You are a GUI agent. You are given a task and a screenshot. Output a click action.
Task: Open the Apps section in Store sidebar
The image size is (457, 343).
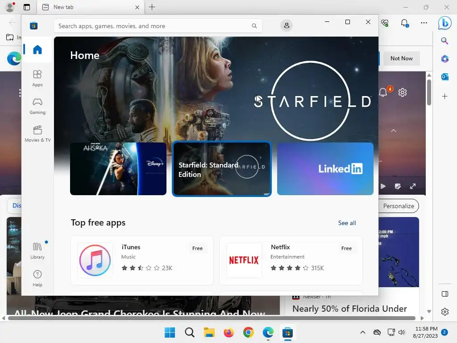point(37,78)
